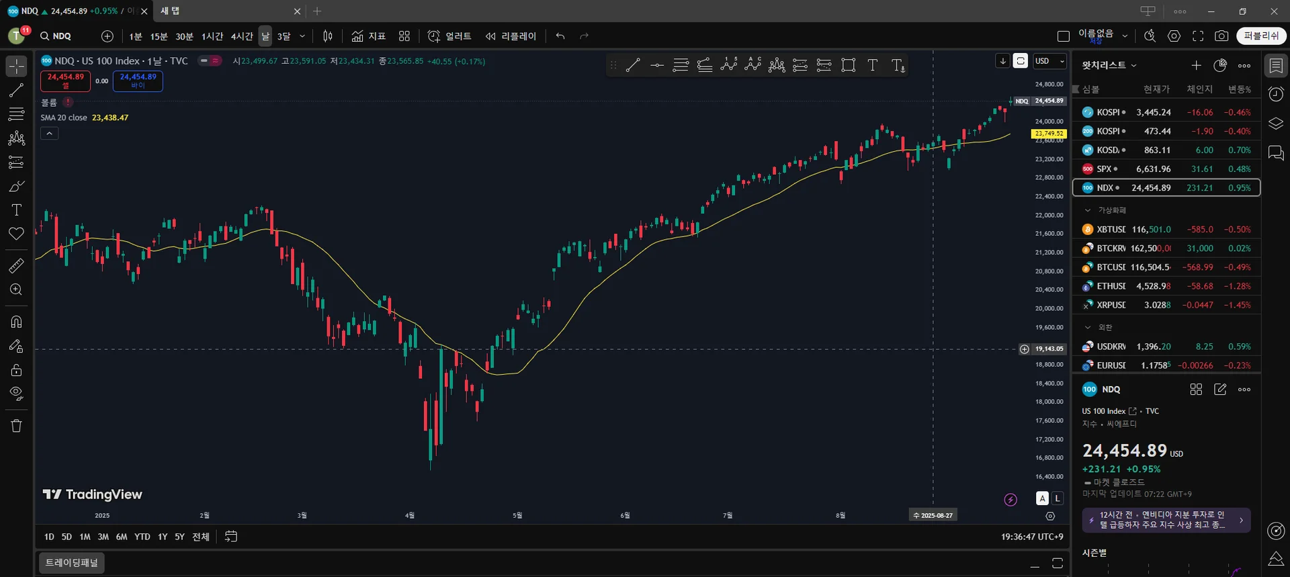The image size is (1290, 577).
Task: Select the ruler measure tool
Action: pos(16,266)
